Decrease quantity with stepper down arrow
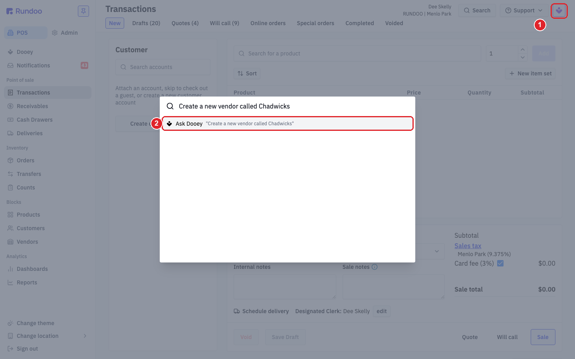Image resolution: width=575 pixels, height=359 pixels. pos(523,57)
